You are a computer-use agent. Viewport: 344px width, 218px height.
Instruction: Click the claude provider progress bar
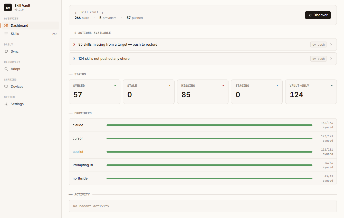click(x=209, y=125)
